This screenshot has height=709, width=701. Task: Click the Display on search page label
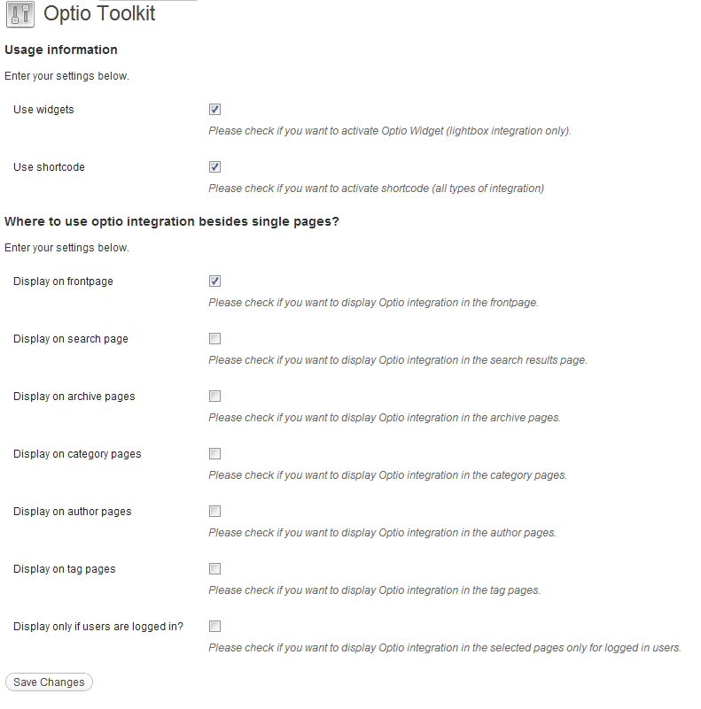[71, 339]
